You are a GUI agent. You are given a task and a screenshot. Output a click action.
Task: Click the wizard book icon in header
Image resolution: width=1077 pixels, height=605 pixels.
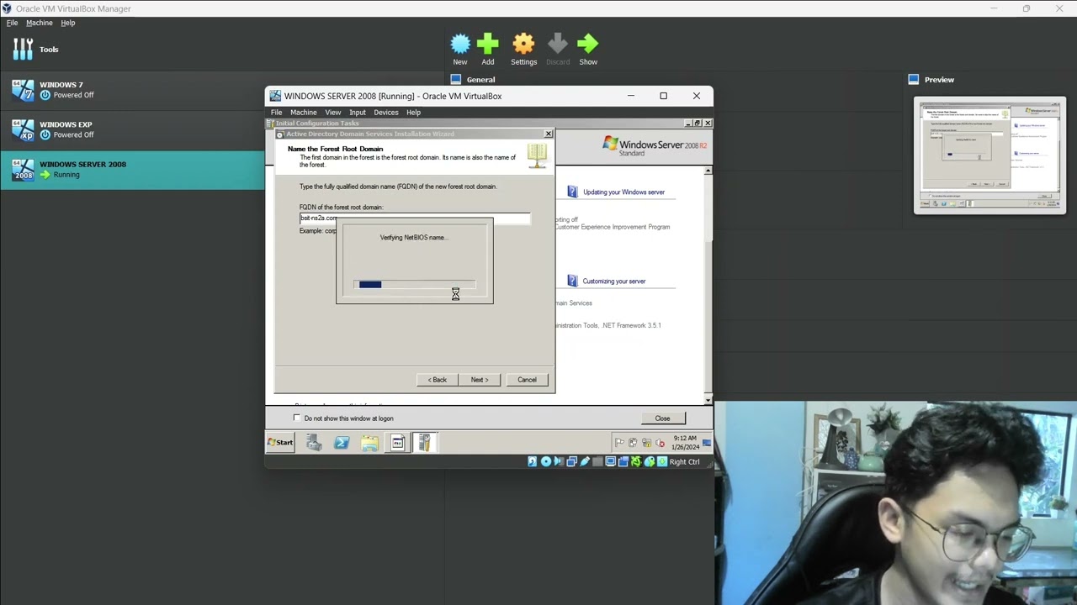point(537,154)
